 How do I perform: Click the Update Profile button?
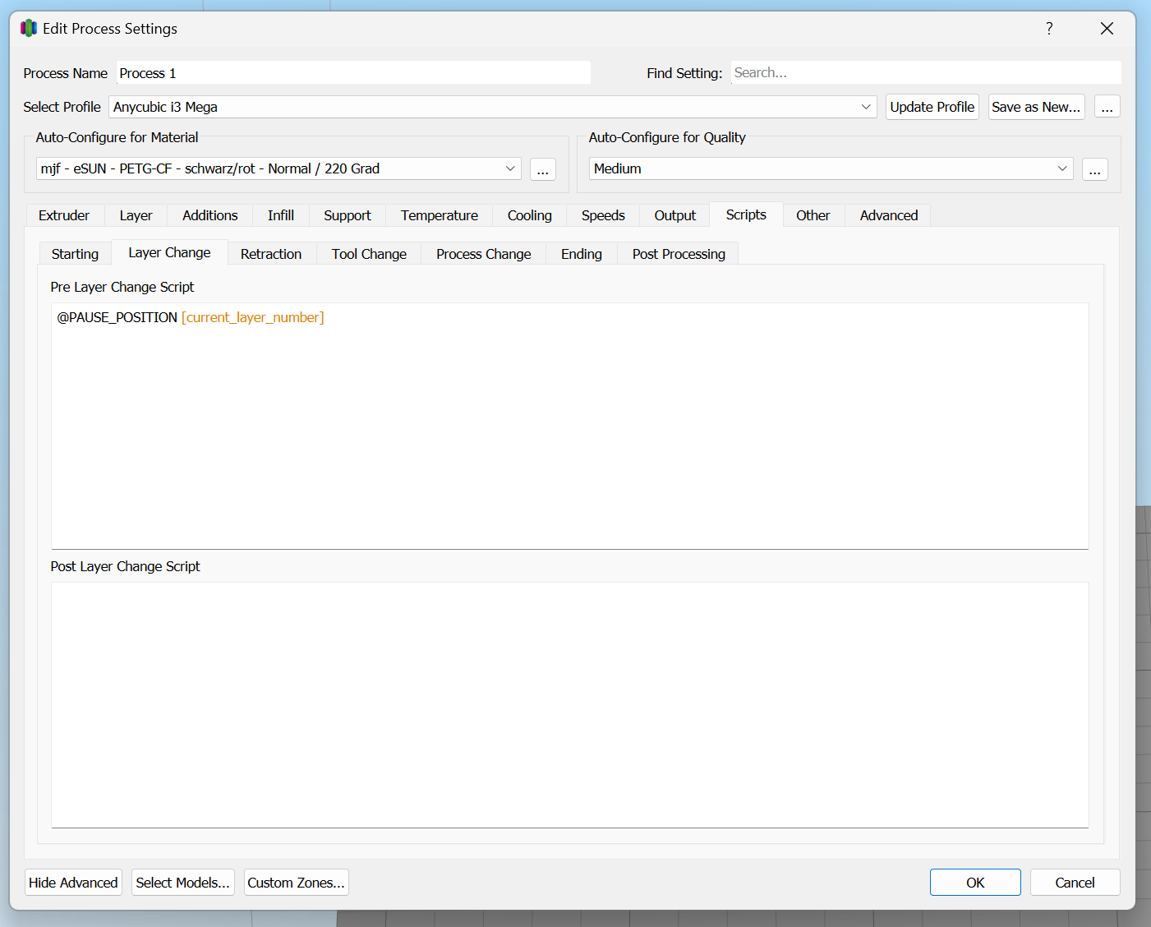932,107
